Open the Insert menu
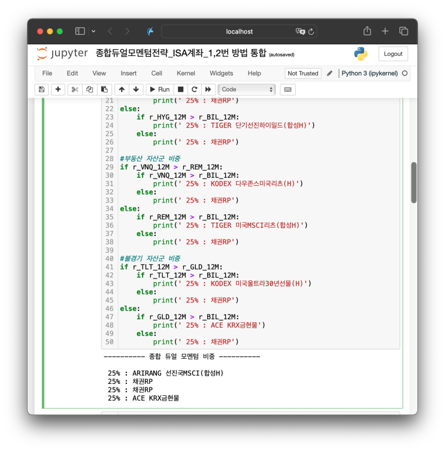Image resolution: width=445 pixels, height=451 pixels. coord(129,73)
